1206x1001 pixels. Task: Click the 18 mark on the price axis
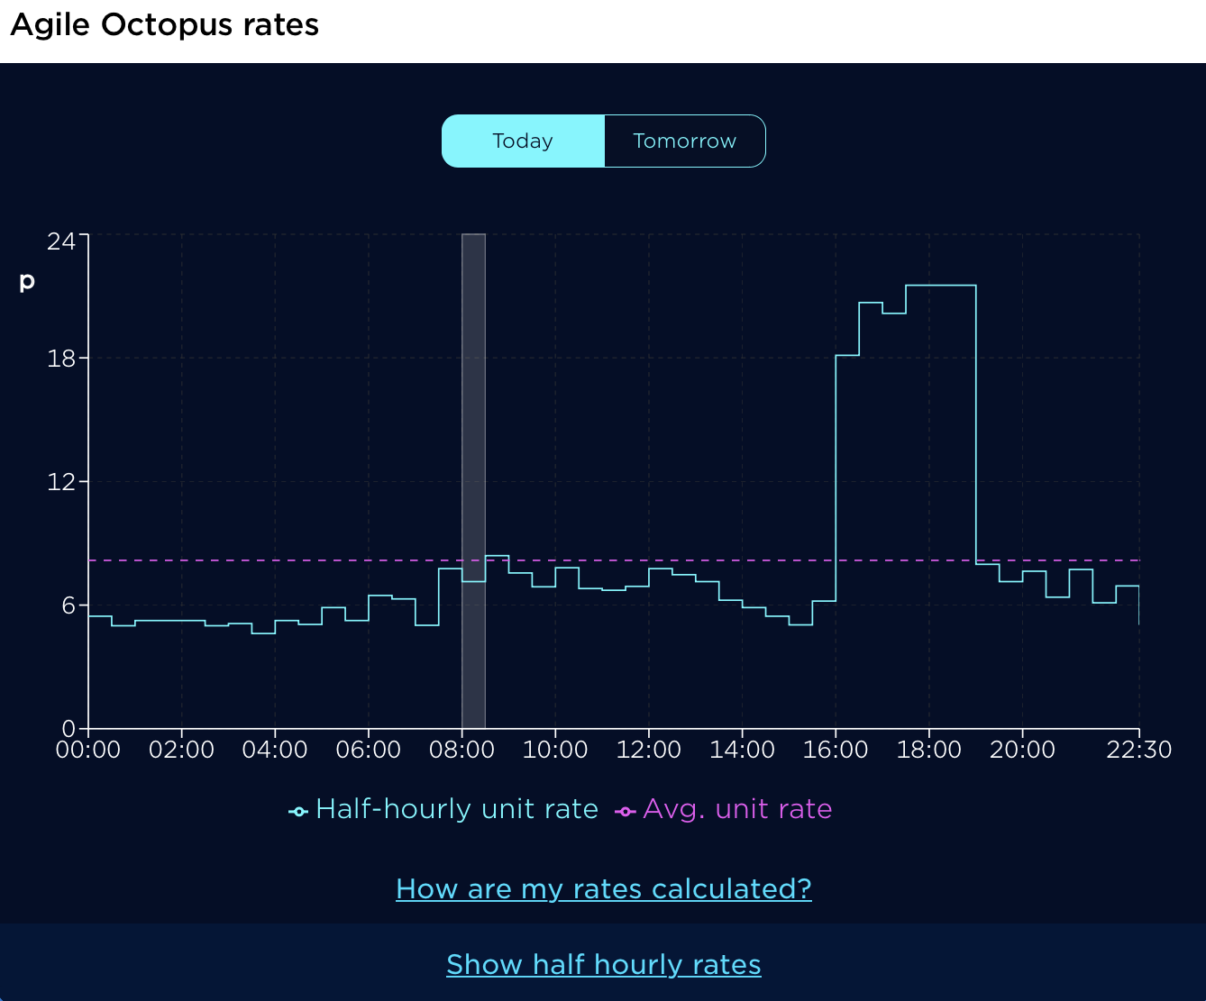tap(60, 357)
